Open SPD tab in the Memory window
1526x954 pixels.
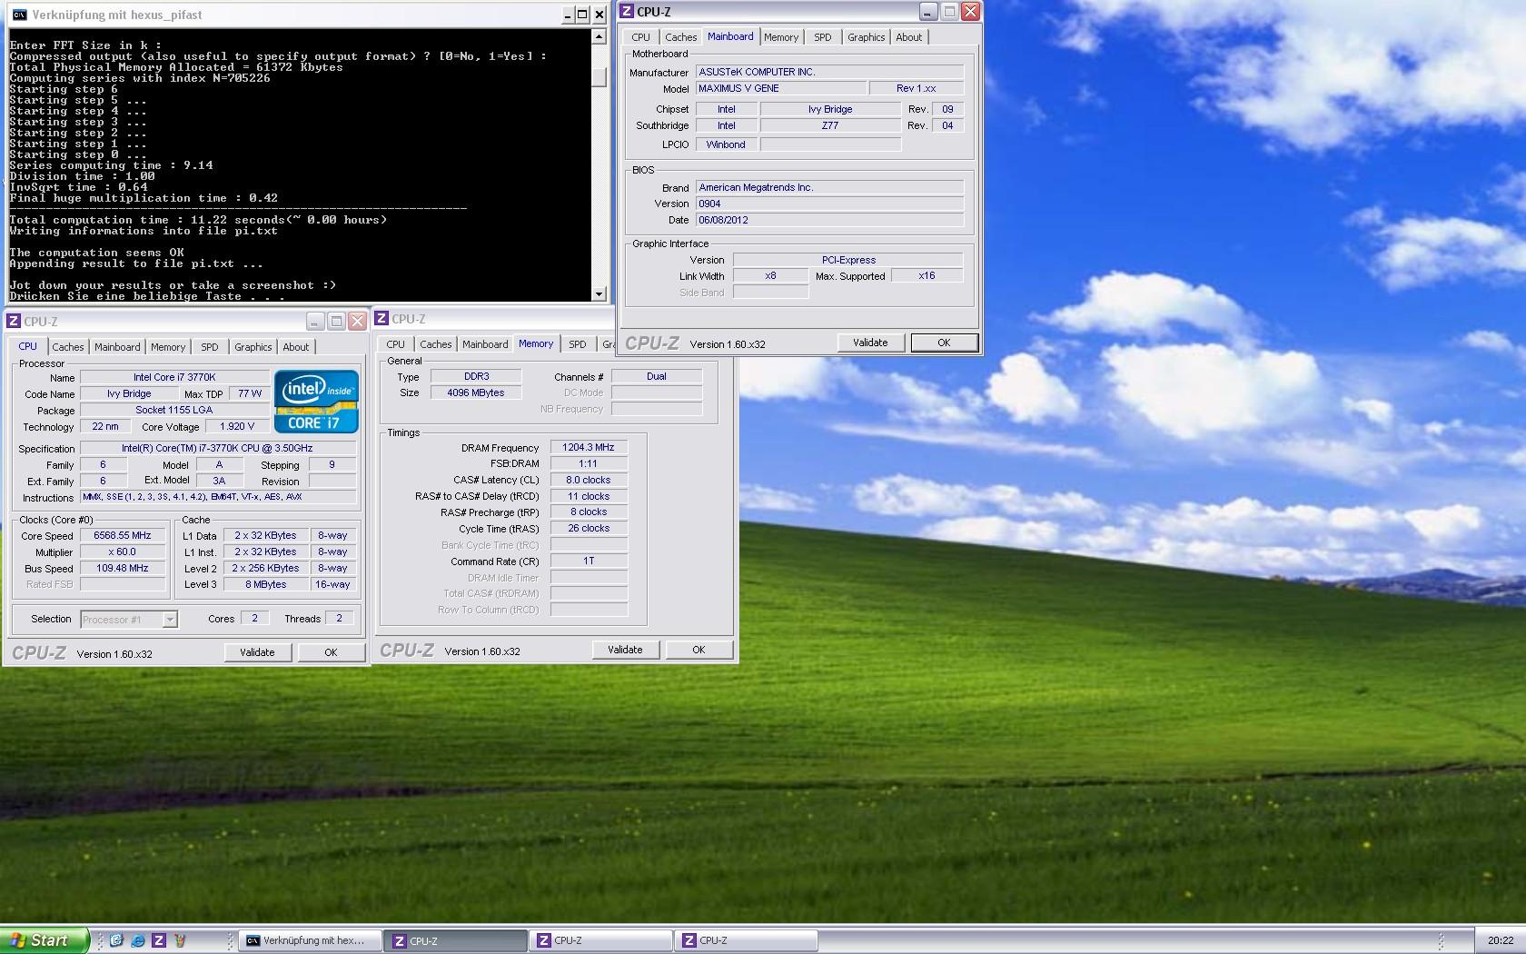pyautogui.click(x=577, y=344)
